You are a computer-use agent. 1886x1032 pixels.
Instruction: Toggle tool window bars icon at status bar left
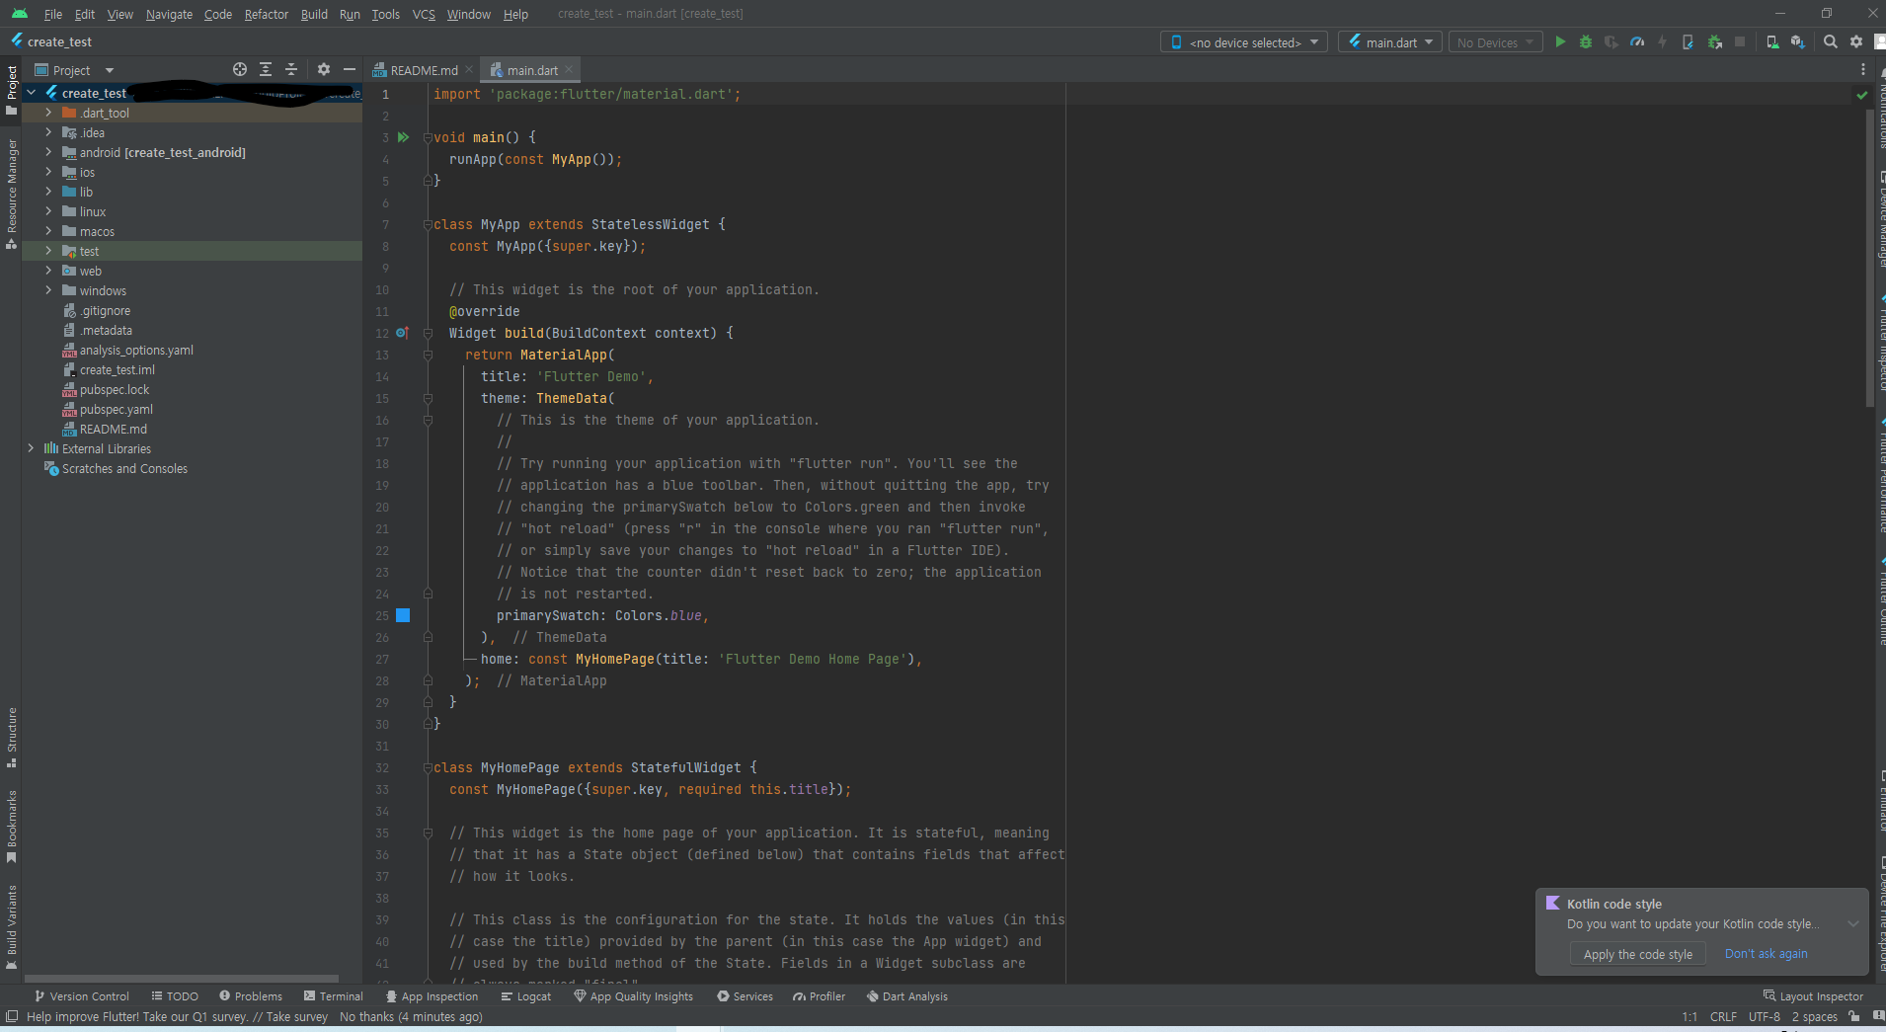point(12,1016)
